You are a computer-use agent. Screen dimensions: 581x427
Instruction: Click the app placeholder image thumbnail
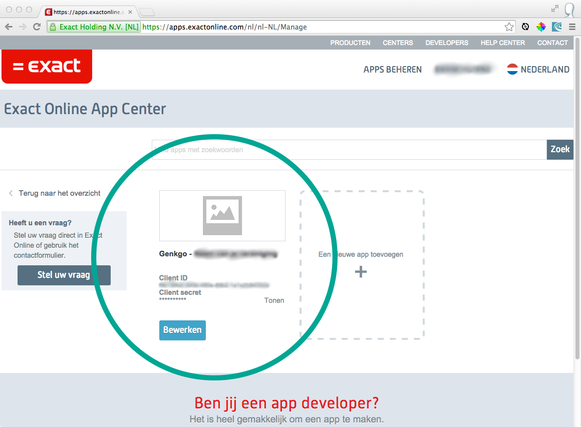[x=222, y=216]
